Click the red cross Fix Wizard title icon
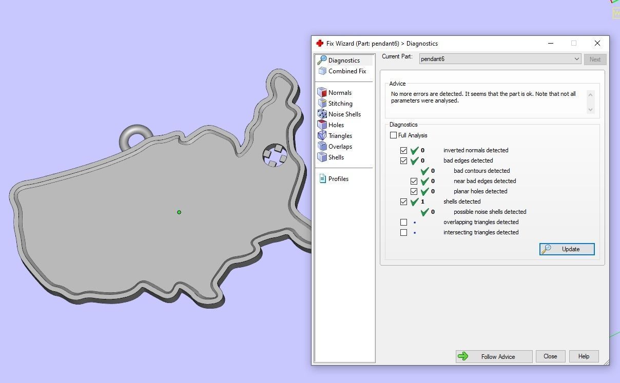Screen dimensions: 620x383 click(x=320, y=44)
